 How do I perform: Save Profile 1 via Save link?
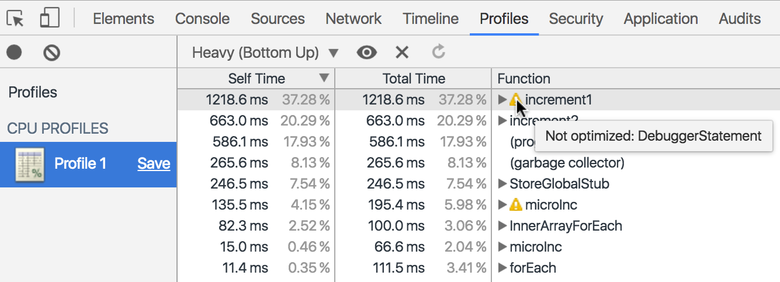(x=154, y=164)
